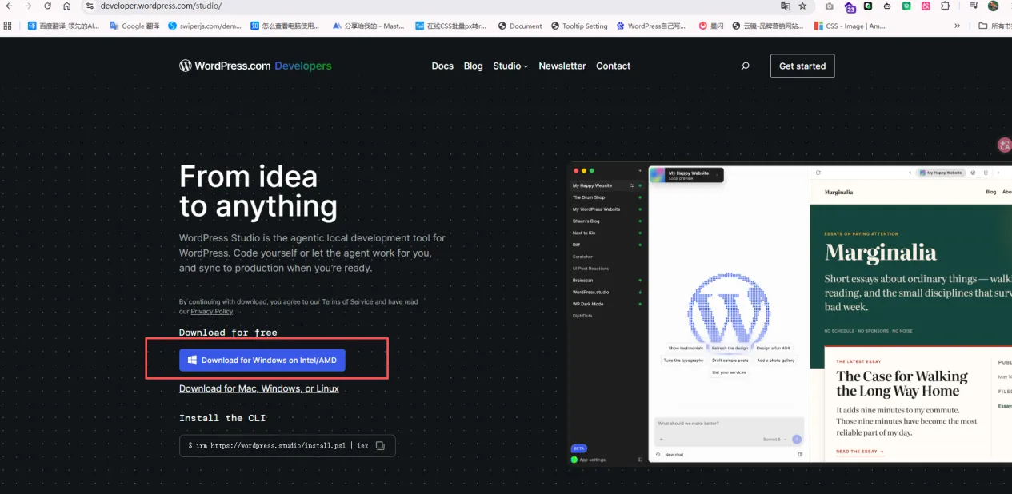This screenshot has height=494, width=1012.
Task: Open the 星闪 bookmark
Action: 711,26
